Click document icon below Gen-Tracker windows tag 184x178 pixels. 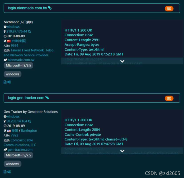pyautogui.click(x=5, y=172)
